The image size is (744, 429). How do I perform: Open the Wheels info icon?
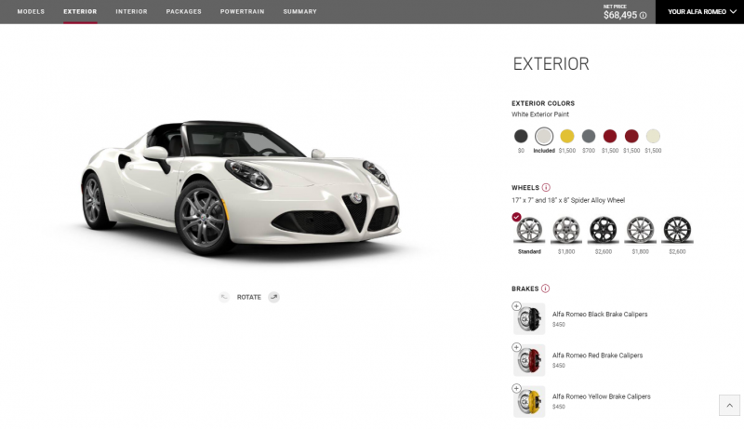546,187
